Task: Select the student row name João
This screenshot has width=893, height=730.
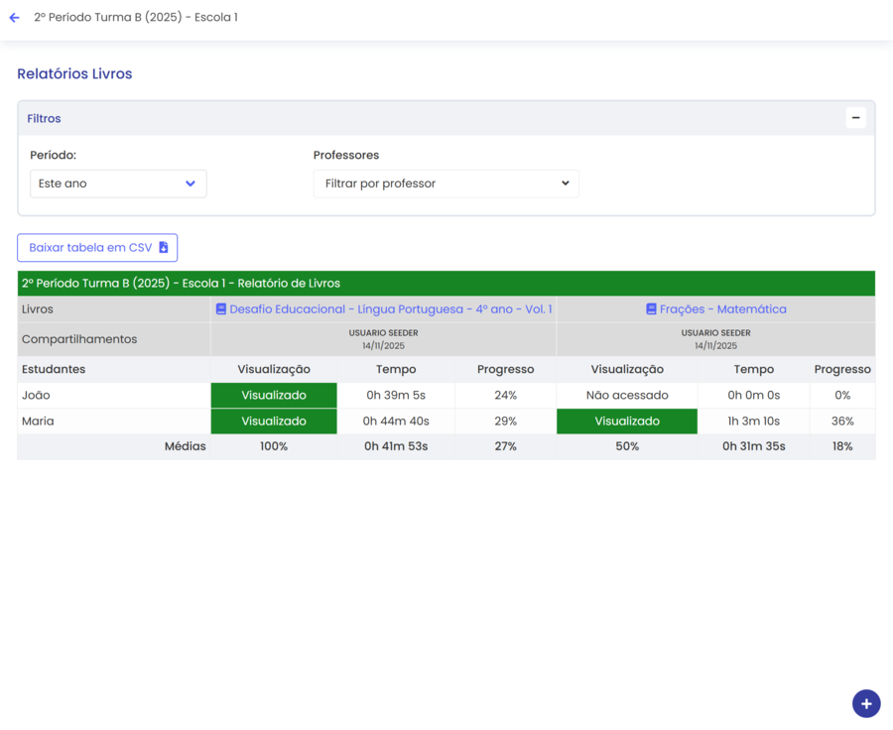Action: [x=36, y=396]
